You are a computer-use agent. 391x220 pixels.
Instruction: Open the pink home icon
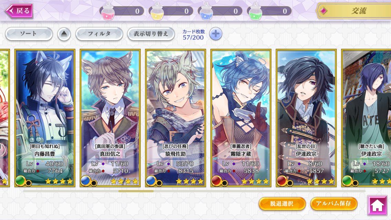[377, 205]
